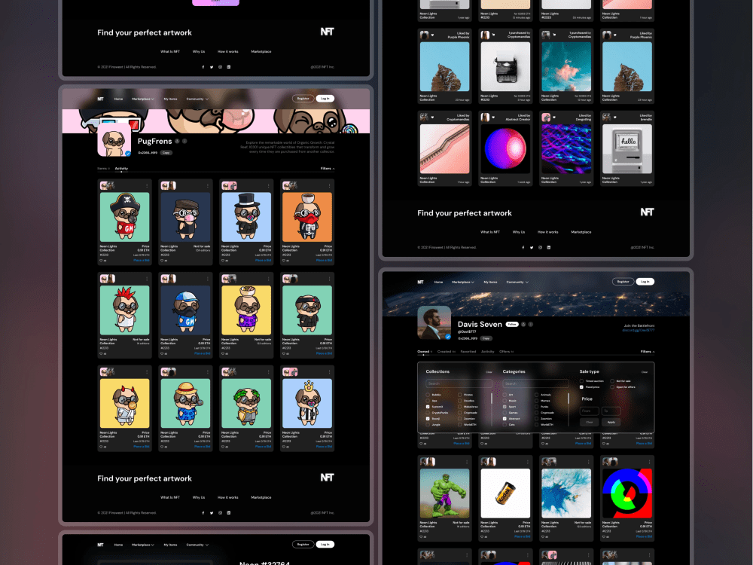
Task: Click Facebook icon in PugFrens page footer
Action: pos(203,512)
